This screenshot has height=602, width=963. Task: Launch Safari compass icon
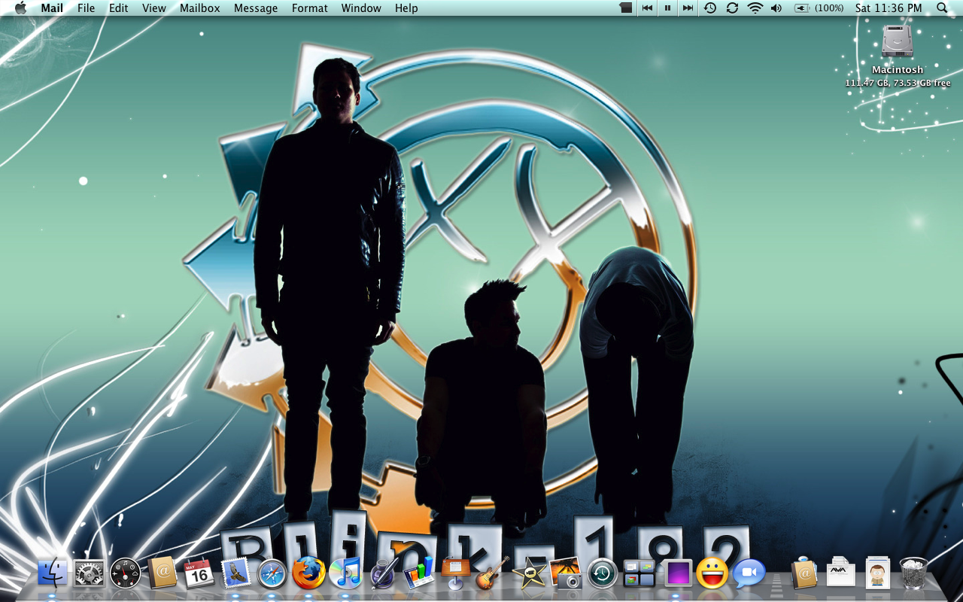272,573
